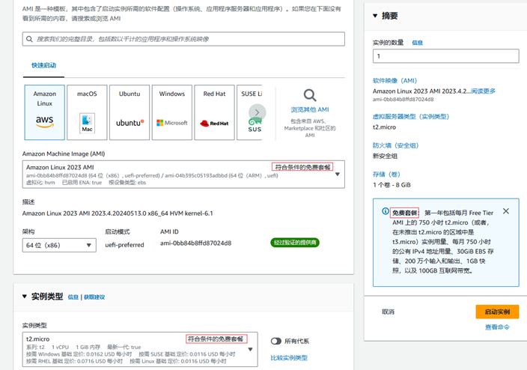527x370 pixels.
Task: Click the AMI description text with kernel-6.1
Action: coord(118,213)
